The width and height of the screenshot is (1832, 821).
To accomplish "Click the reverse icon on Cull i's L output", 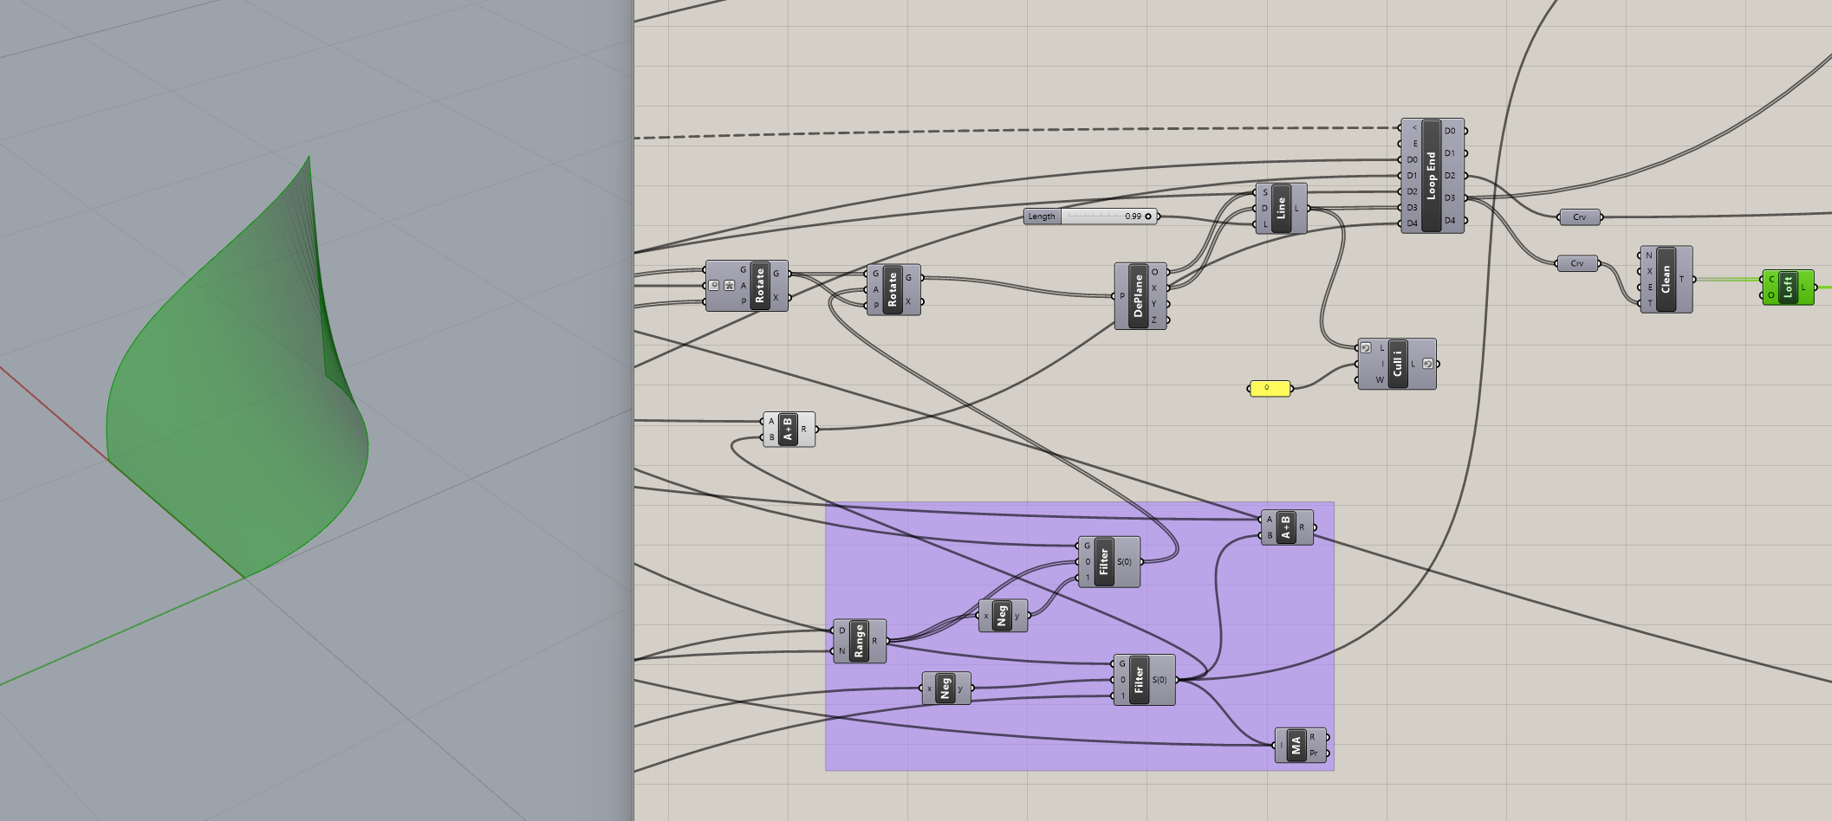I will (x=1426, y=364).
